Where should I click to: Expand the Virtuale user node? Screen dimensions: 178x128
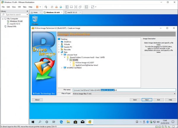[59, 44]
